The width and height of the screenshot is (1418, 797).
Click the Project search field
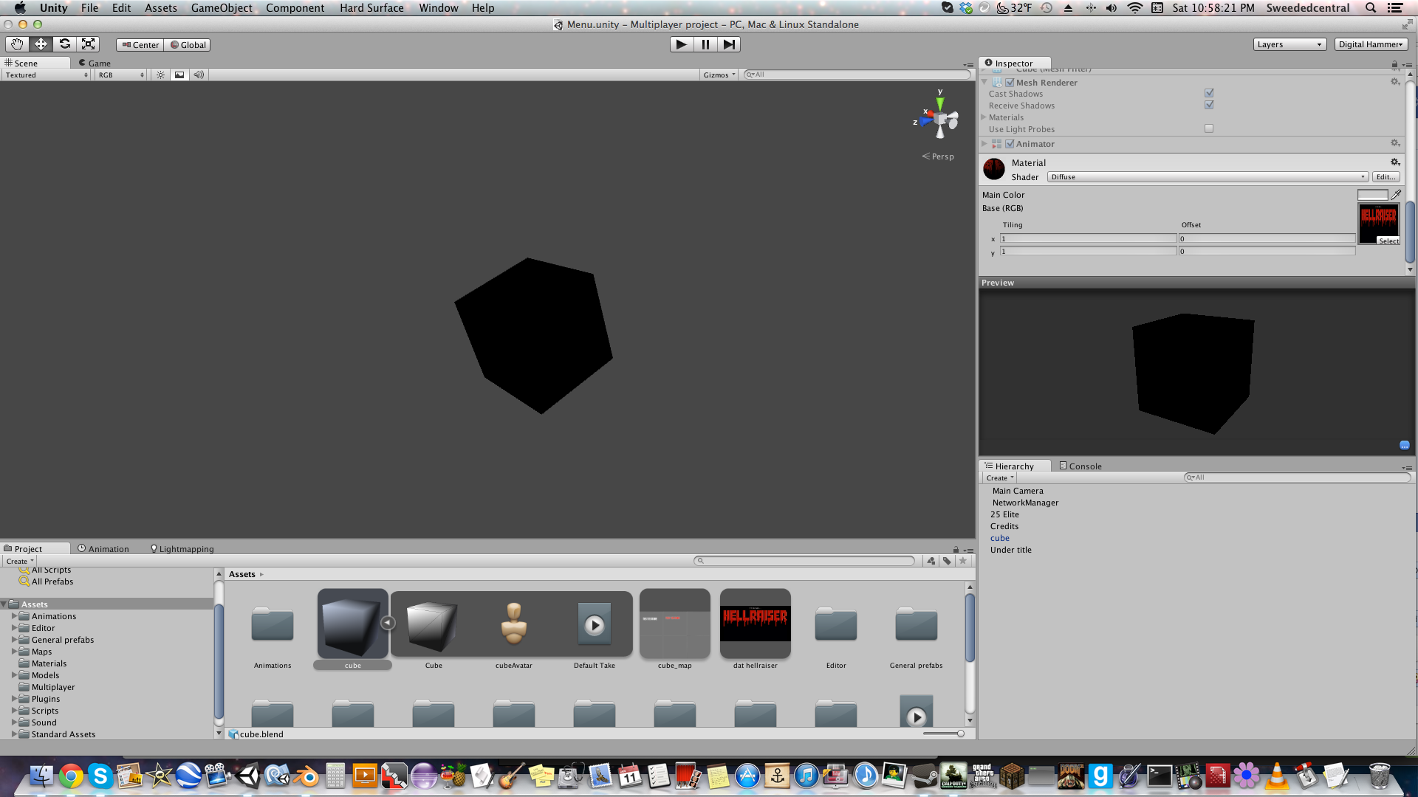pyautogui.click(x=804, y=561)
